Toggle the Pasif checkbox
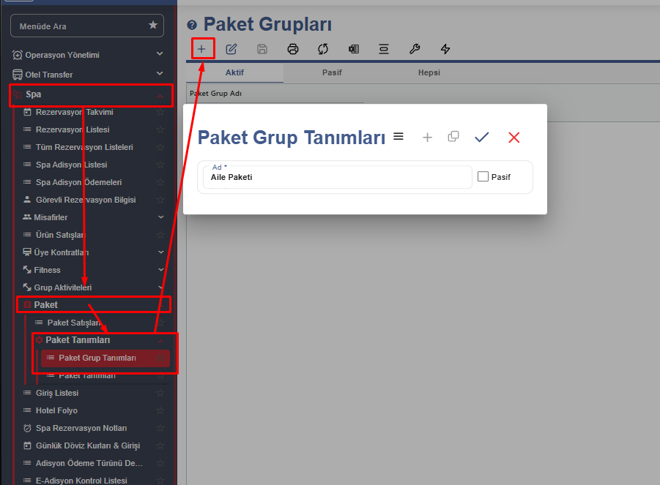 point(483,176)
